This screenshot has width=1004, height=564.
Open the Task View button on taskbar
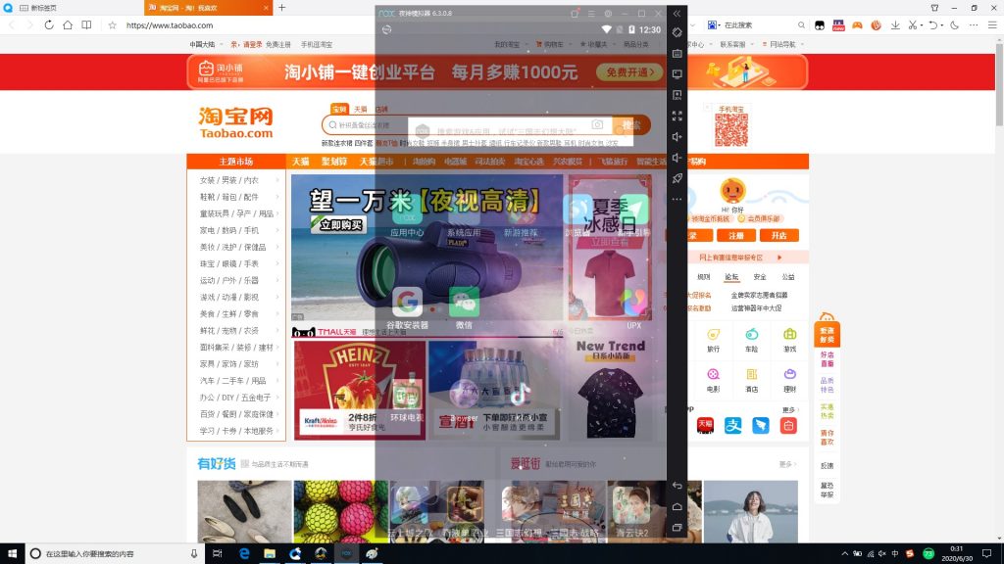217,553
